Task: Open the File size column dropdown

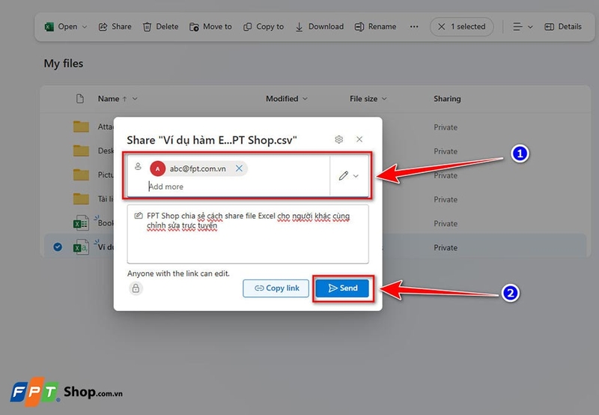Action: pos(384,99)
